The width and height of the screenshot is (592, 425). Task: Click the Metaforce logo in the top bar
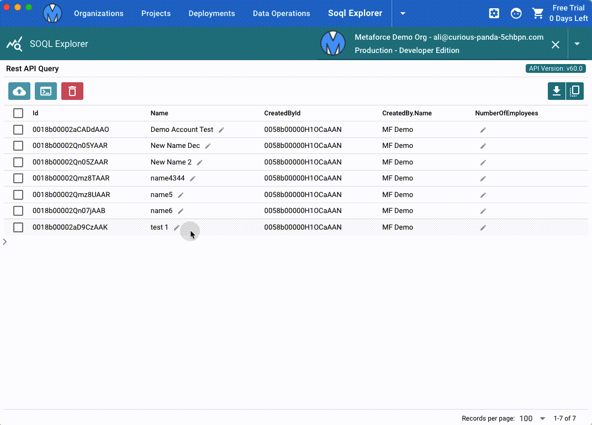pos(52,13)
